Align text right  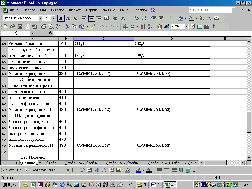click(99, 18)
